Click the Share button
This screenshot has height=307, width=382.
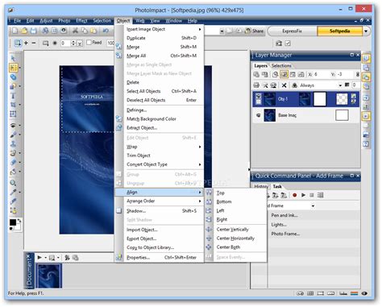[254, 31]
